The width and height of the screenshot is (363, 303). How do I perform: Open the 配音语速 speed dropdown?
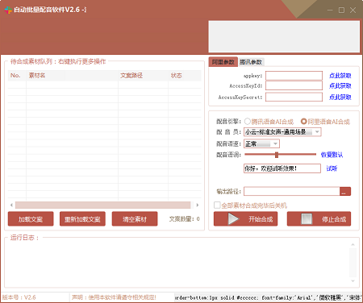point(275,143)
